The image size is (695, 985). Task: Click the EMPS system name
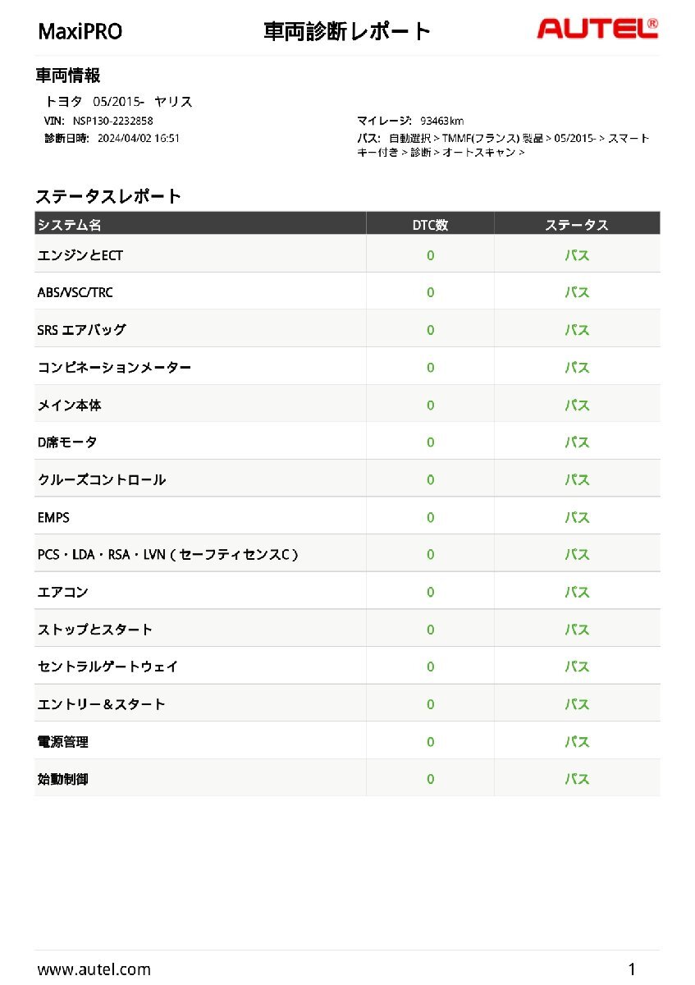tap(54, 518)
